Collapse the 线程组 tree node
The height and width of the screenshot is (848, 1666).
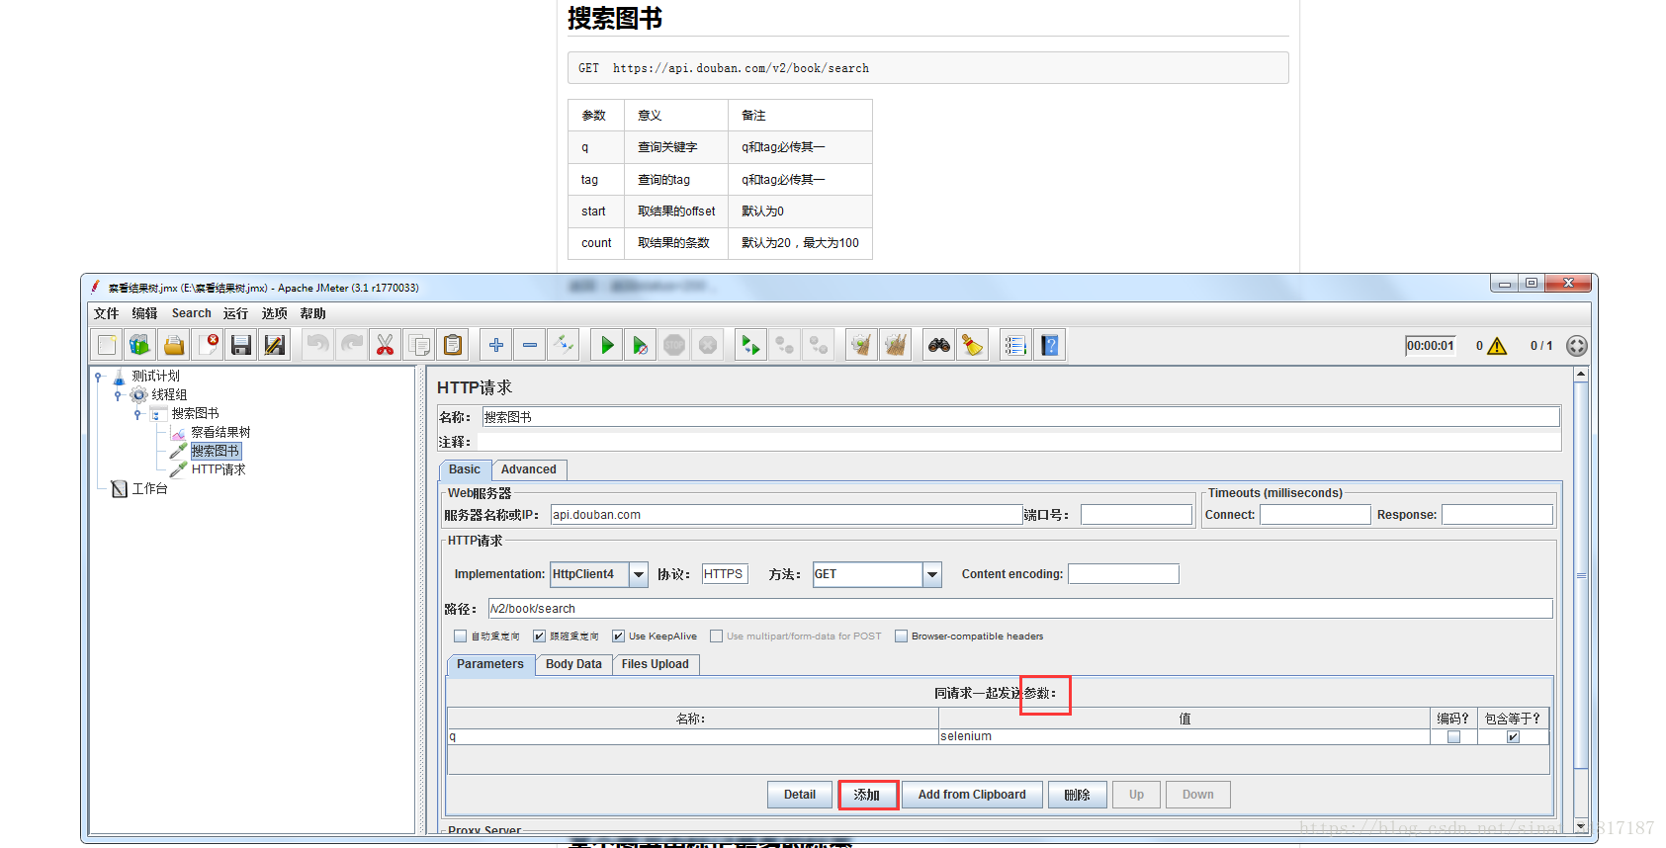pyautogui.click(x=118, y=395)
